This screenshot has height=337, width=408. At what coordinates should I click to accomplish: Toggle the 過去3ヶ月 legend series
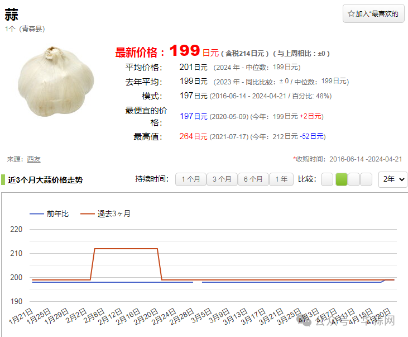pyautogui.click(x=105, y=213)
